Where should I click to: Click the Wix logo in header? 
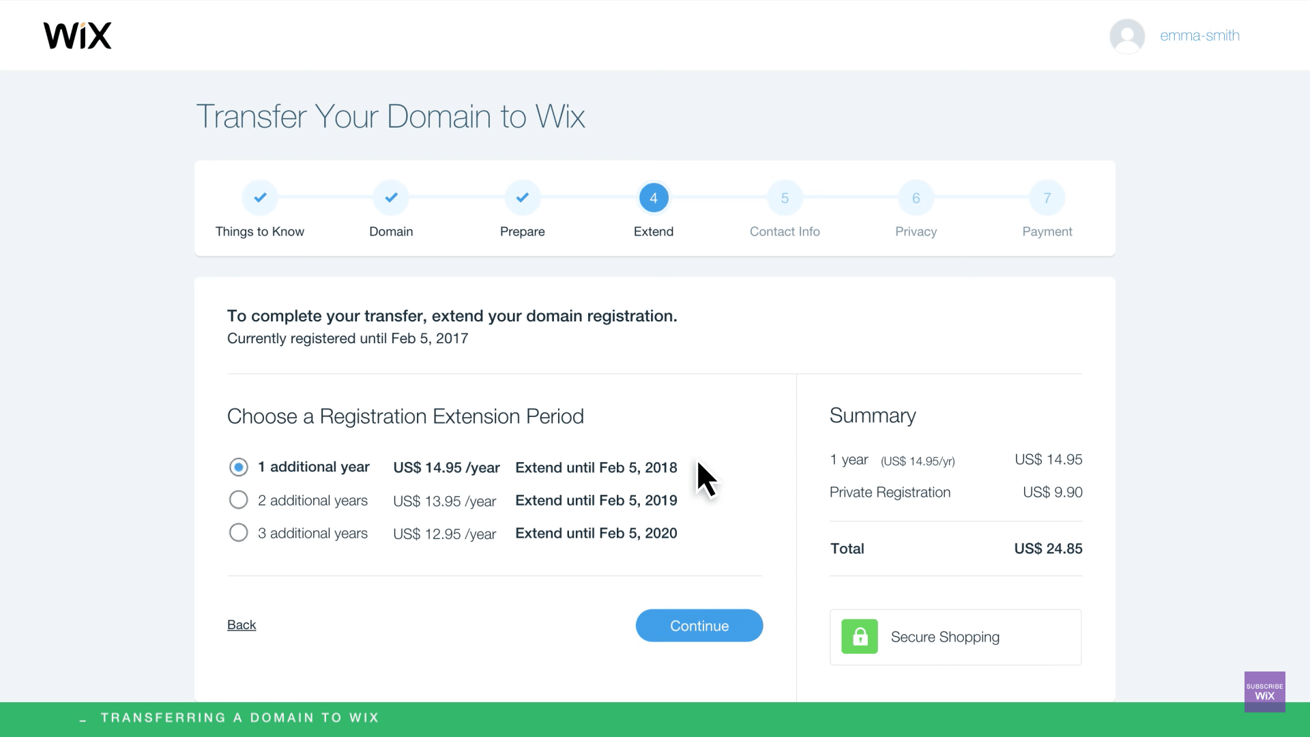click(x=77, y=35)
